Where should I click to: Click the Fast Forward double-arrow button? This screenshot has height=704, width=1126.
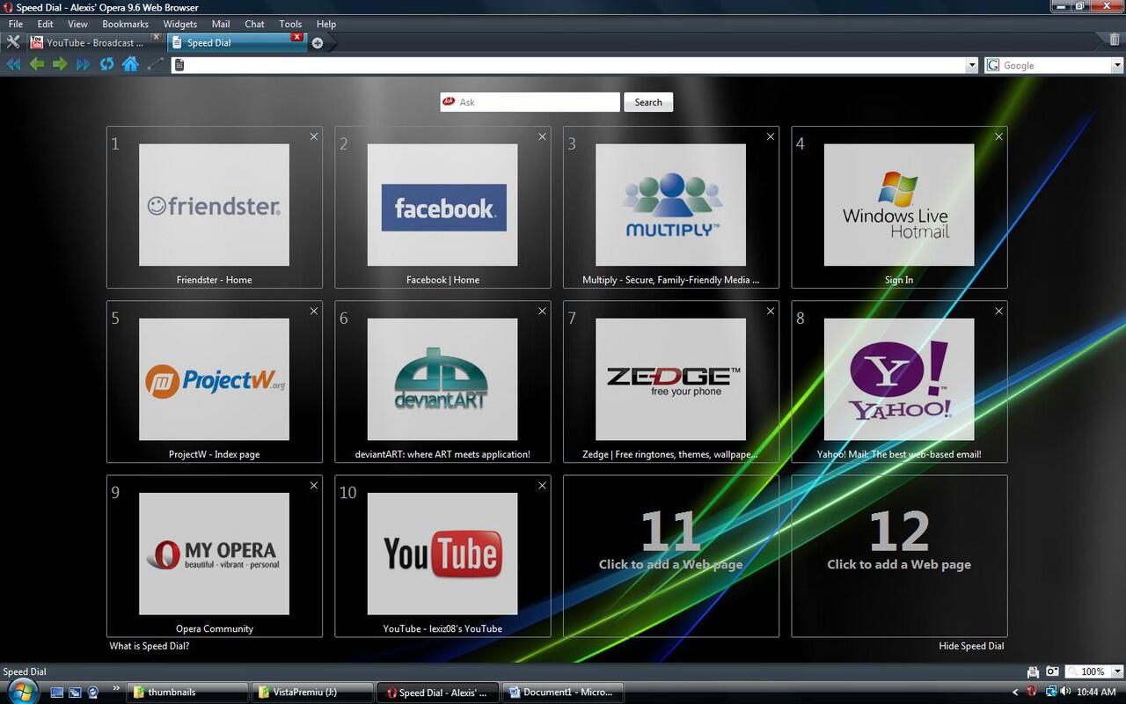tap(84, 64)
